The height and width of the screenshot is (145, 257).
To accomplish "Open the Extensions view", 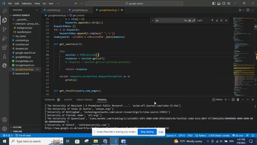I will tap(4, 48).
